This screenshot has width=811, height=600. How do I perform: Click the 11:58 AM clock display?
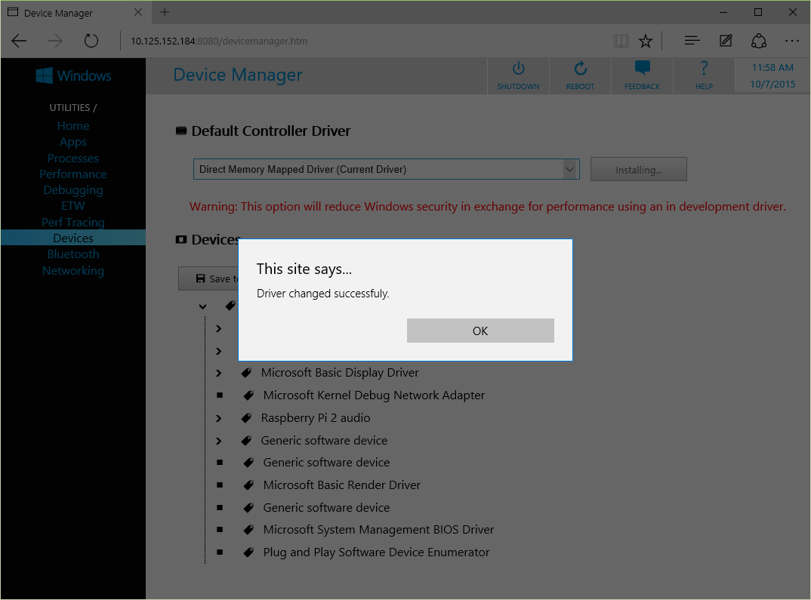pyautogui.click(x=772, y=68)
